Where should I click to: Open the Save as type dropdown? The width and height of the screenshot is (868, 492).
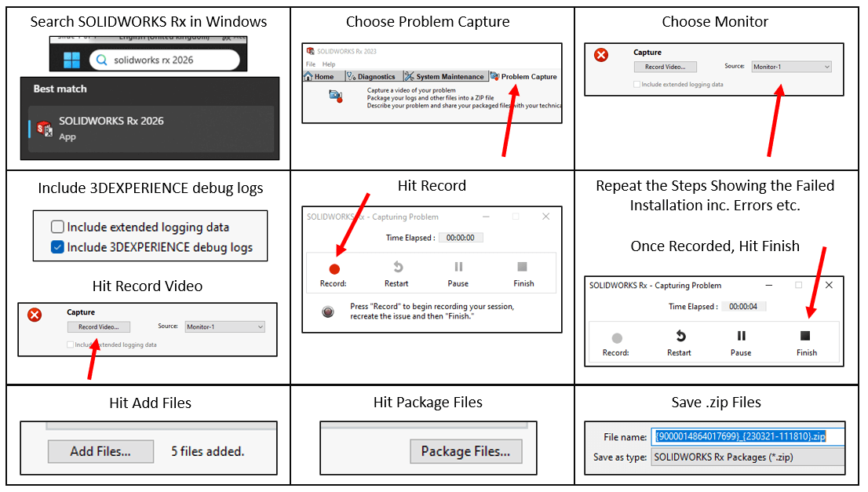point(747,456)
